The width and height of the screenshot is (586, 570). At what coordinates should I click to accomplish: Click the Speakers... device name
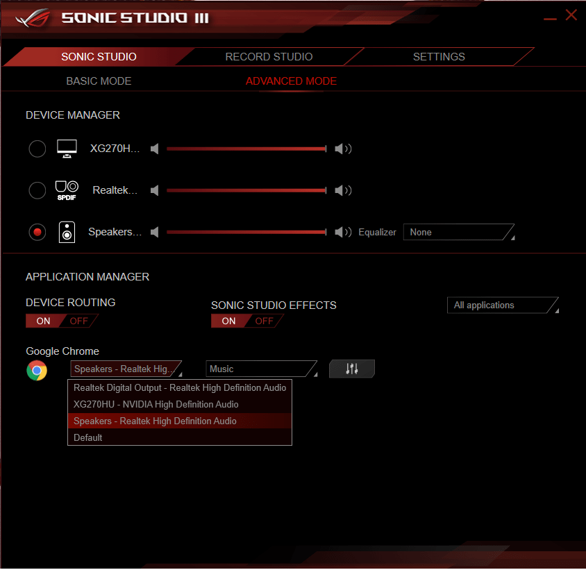click(x=115, y=232)
